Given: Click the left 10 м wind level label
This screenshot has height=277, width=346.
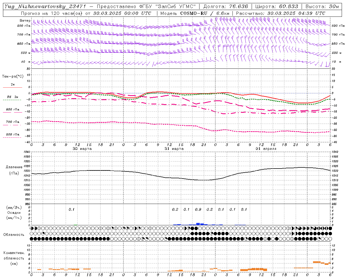Looking at the screenshot, I should pyautogui.click(x=26, y=62).
